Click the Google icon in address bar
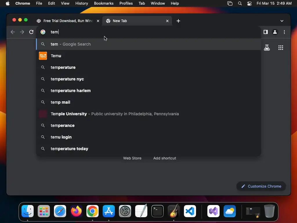Image resolution: width=297 pixels, height=223 pixels. (x=43, y=32)
